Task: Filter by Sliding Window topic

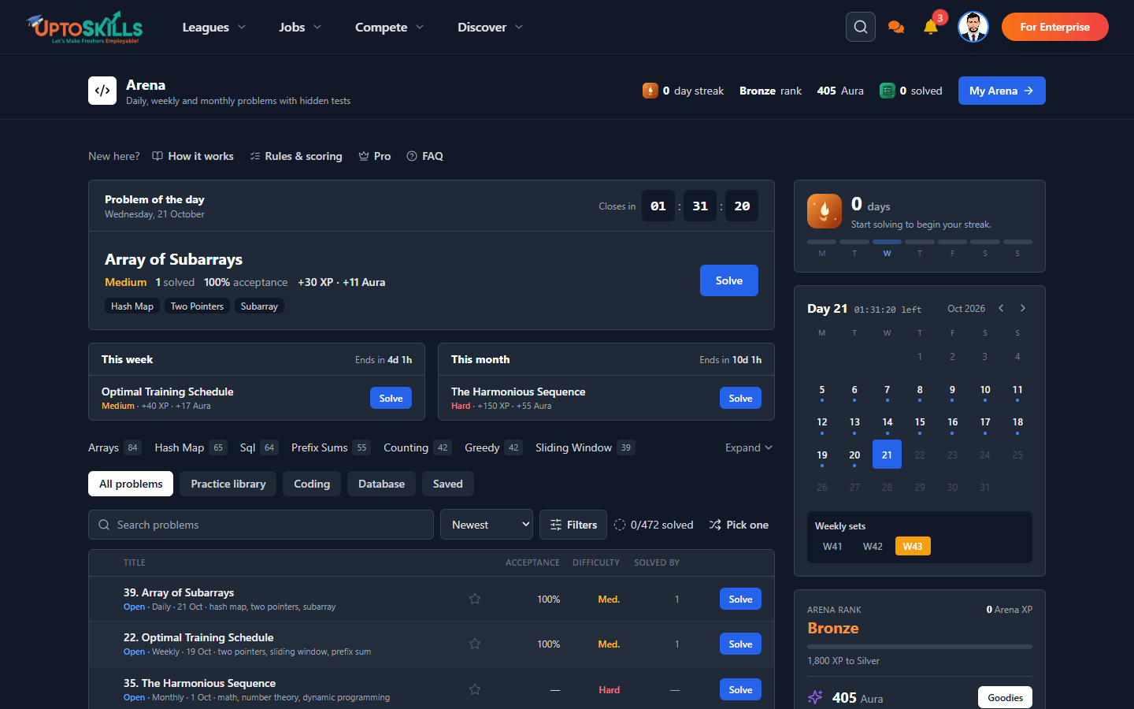Action: click(x=585, y=447)
